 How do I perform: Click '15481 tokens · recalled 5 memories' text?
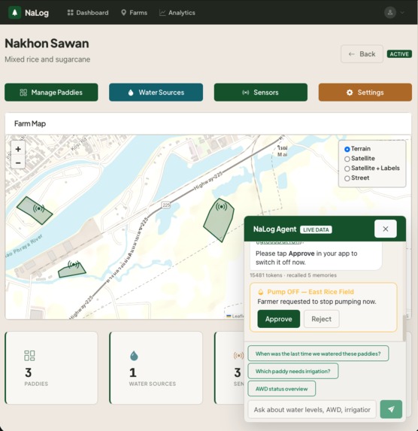[x=293, y=275]
